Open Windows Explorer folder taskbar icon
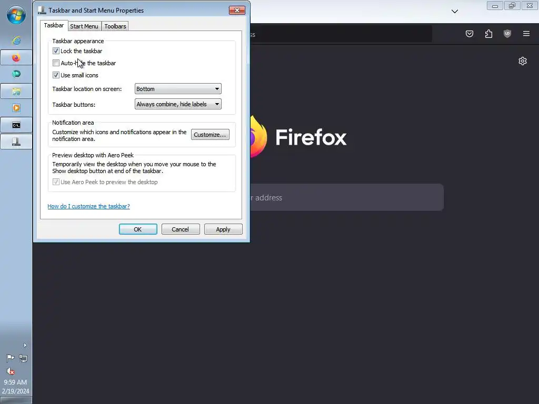 [x=16, y=91]
